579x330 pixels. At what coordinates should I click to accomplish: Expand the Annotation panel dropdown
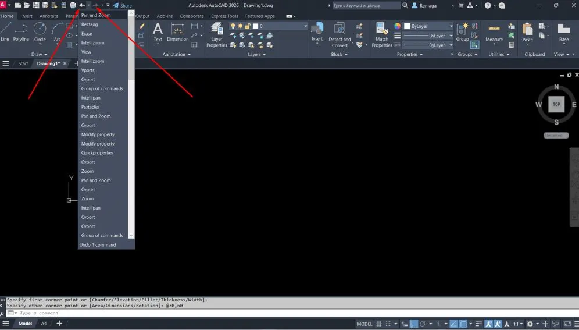click(x=176, y=54)
